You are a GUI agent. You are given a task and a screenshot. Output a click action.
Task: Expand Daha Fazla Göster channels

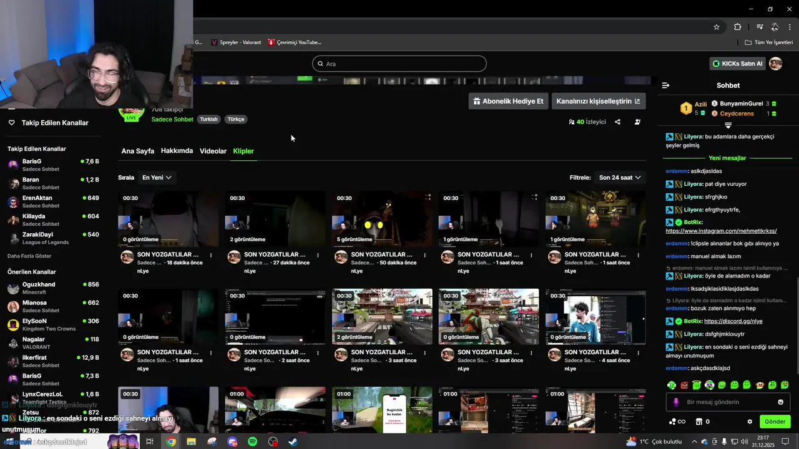pos(29,256)
